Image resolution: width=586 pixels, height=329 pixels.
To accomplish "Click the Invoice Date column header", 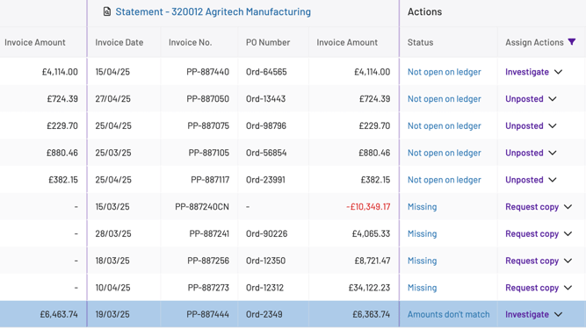I will (119, 42).
